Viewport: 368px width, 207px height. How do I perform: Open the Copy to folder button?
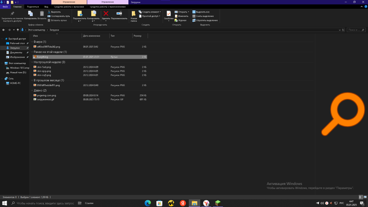pos(93,16)
